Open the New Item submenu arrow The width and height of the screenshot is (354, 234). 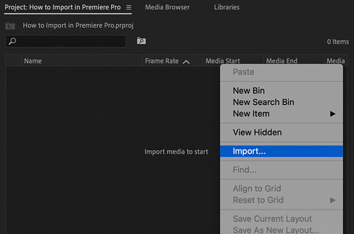[x=333, y=114]
